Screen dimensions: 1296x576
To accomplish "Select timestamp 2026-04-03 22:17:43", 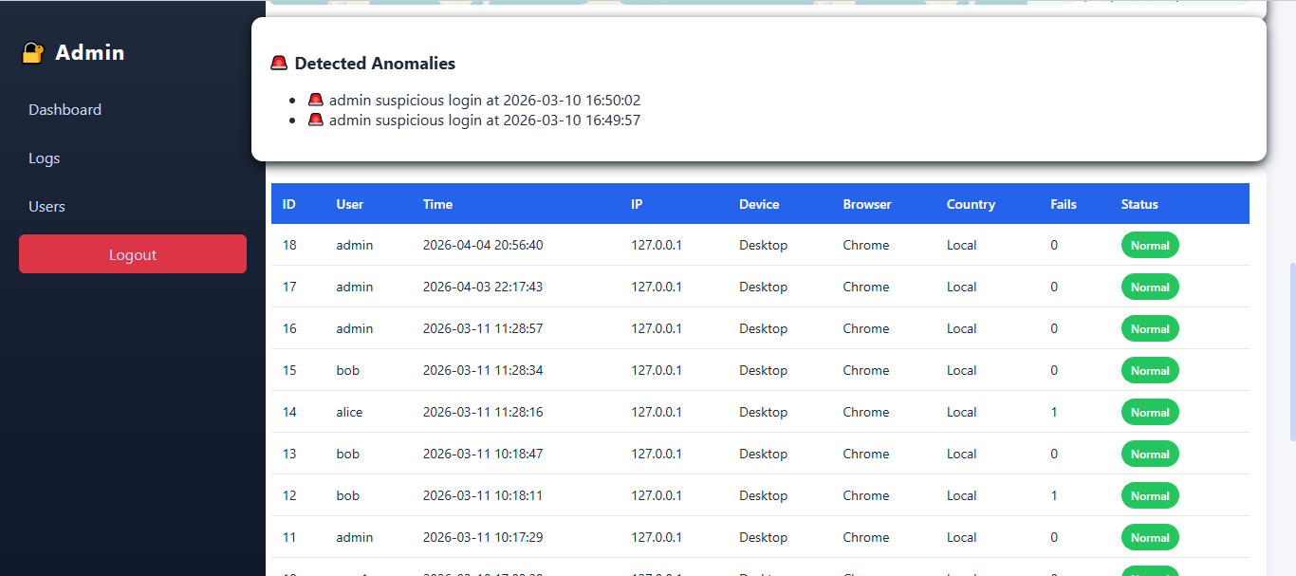I will 483,287.
